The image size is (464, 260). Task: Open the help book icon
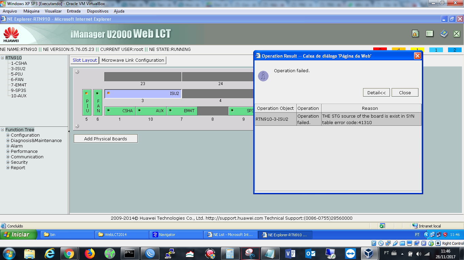click(444, 34)
